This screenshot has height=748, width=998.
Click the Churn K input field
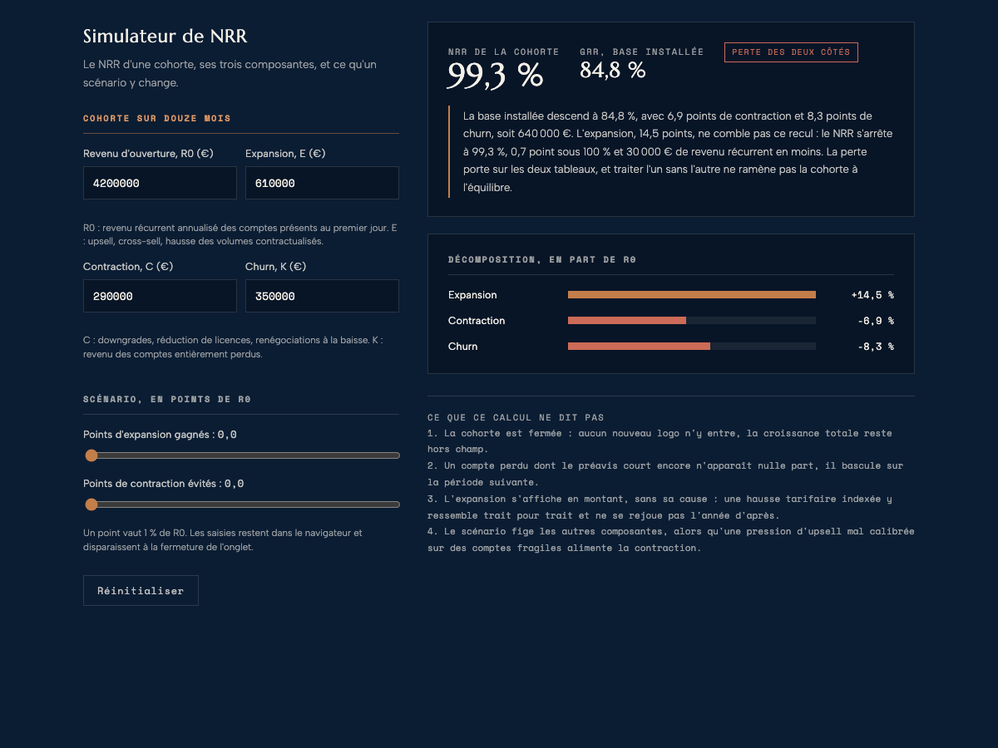[x=322, y=296]
